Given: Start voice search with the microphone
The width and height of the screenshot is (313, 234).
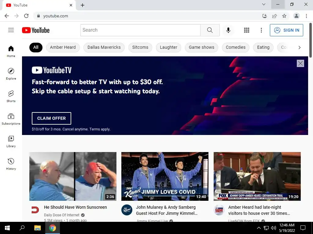Looking at the screenshot, I should (x=228, y=30).
